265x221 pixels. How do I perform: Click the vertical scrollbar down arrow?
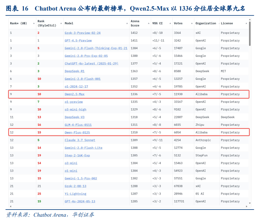[250, 203]
